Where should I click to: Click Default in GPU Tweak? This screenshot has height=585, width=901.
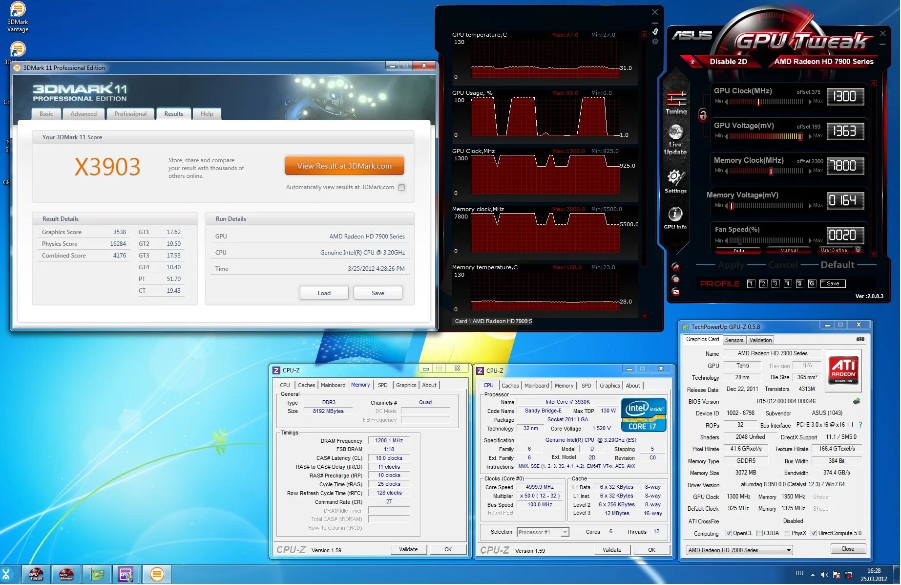click(x=838, y=265)
